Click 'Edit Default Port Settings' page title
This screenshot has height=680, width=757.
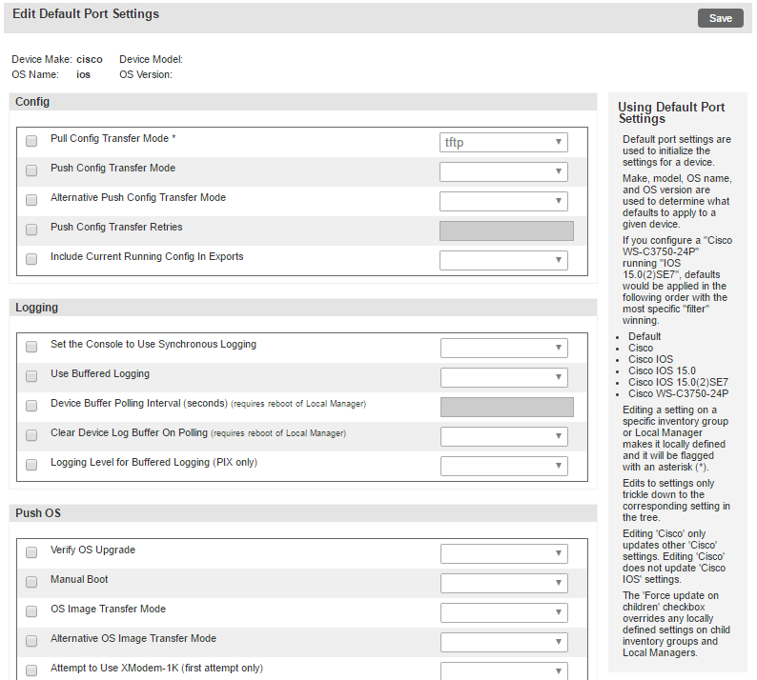pyautogui.click(x=86, y=14)
